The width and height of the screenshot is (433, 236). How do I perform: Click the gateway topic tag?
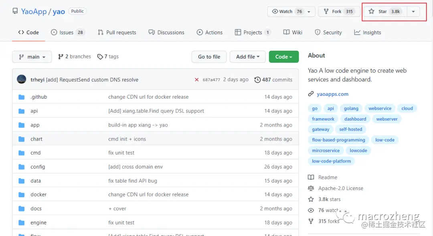[x=320, y=129]
